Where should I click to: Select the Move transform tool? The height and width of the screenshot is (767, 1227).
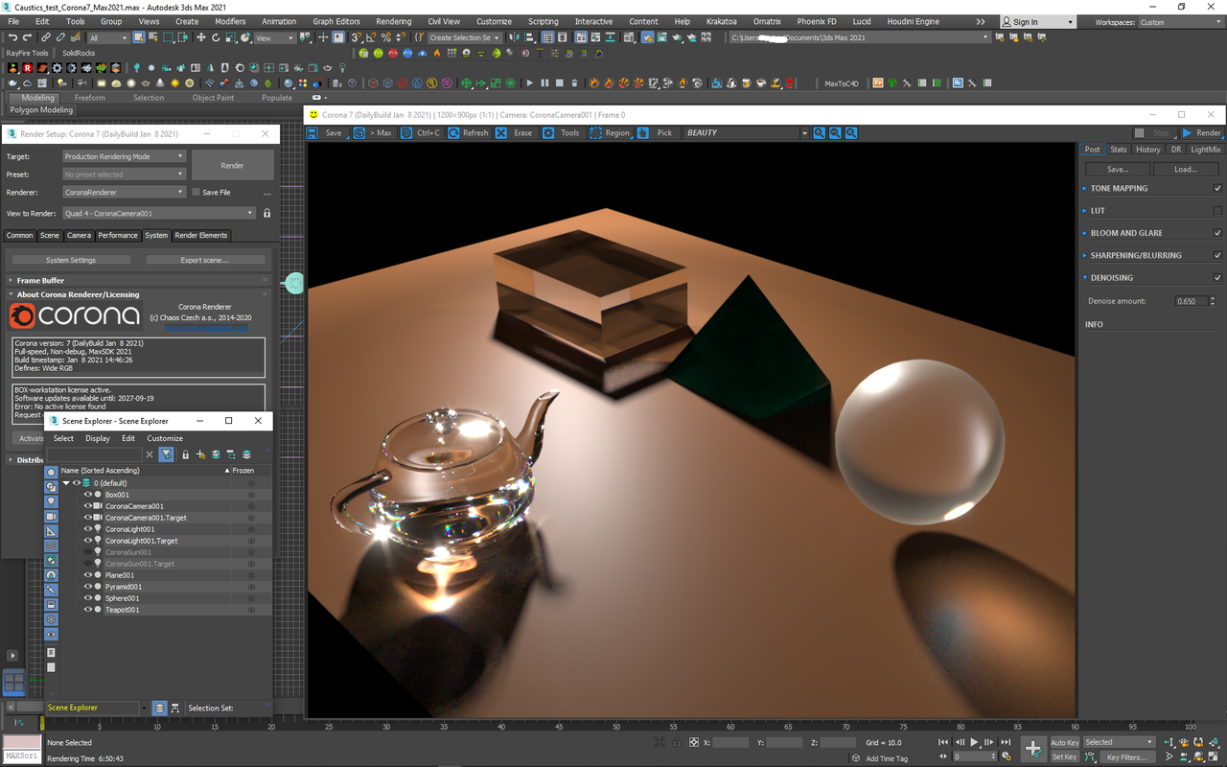[200, 37]
